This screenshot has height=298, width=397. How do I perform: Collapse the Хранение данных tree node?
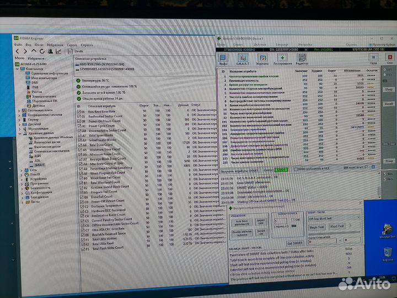[x=20, y=134]
